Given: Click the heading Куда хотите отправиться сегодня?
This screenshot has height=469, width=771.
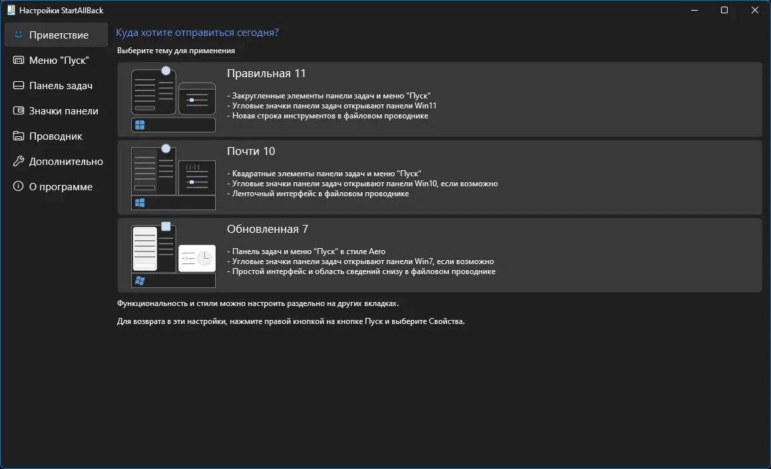Looking at the screenshot, I should point(197,33).
